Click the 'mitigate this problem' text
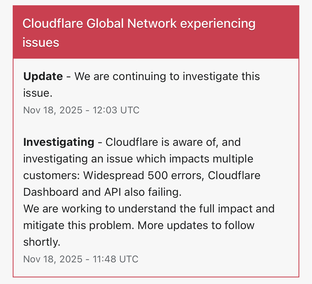This screenshot has height=284, width=312. click(x=78, y=225)
